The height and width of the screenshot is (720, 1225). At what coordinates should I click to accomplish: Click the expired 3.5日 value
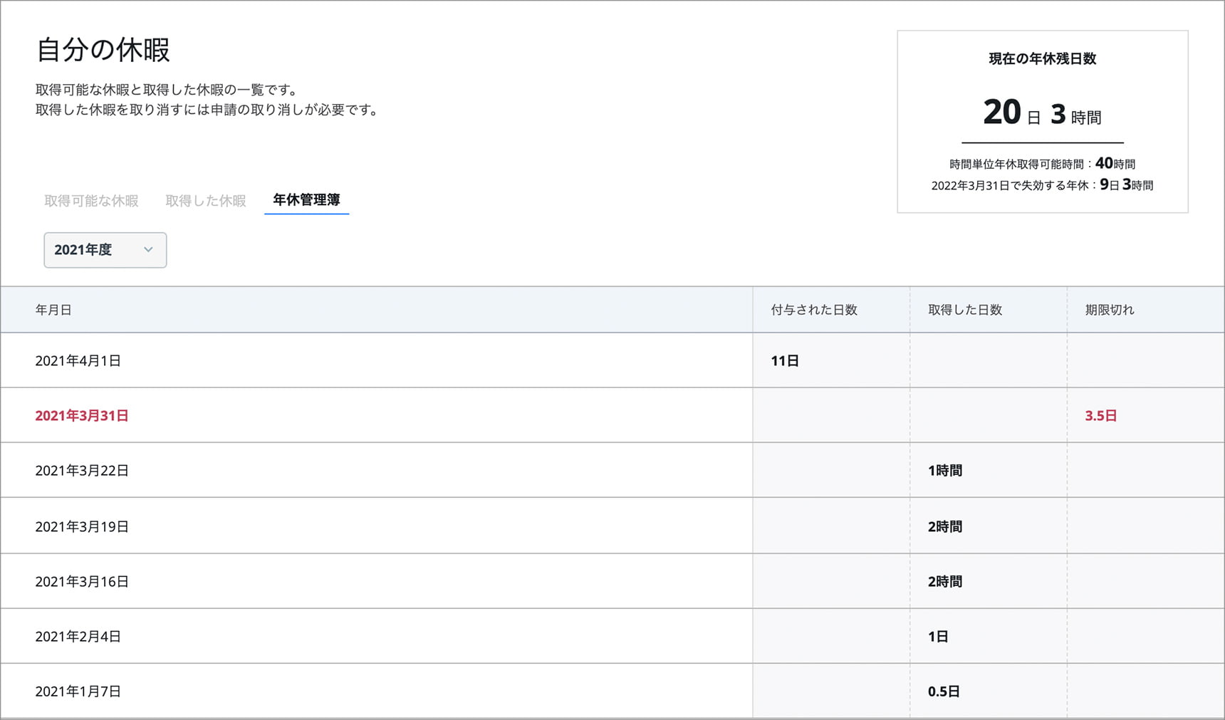coord(1101,416)
